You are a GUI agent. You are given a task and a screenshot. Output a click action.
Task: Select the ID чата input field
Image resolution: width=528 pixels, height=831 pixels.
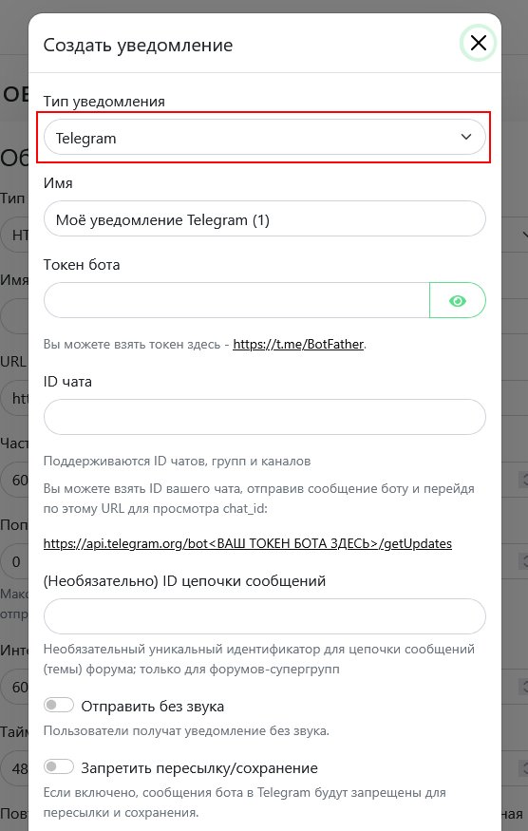(x=265, y=417)
